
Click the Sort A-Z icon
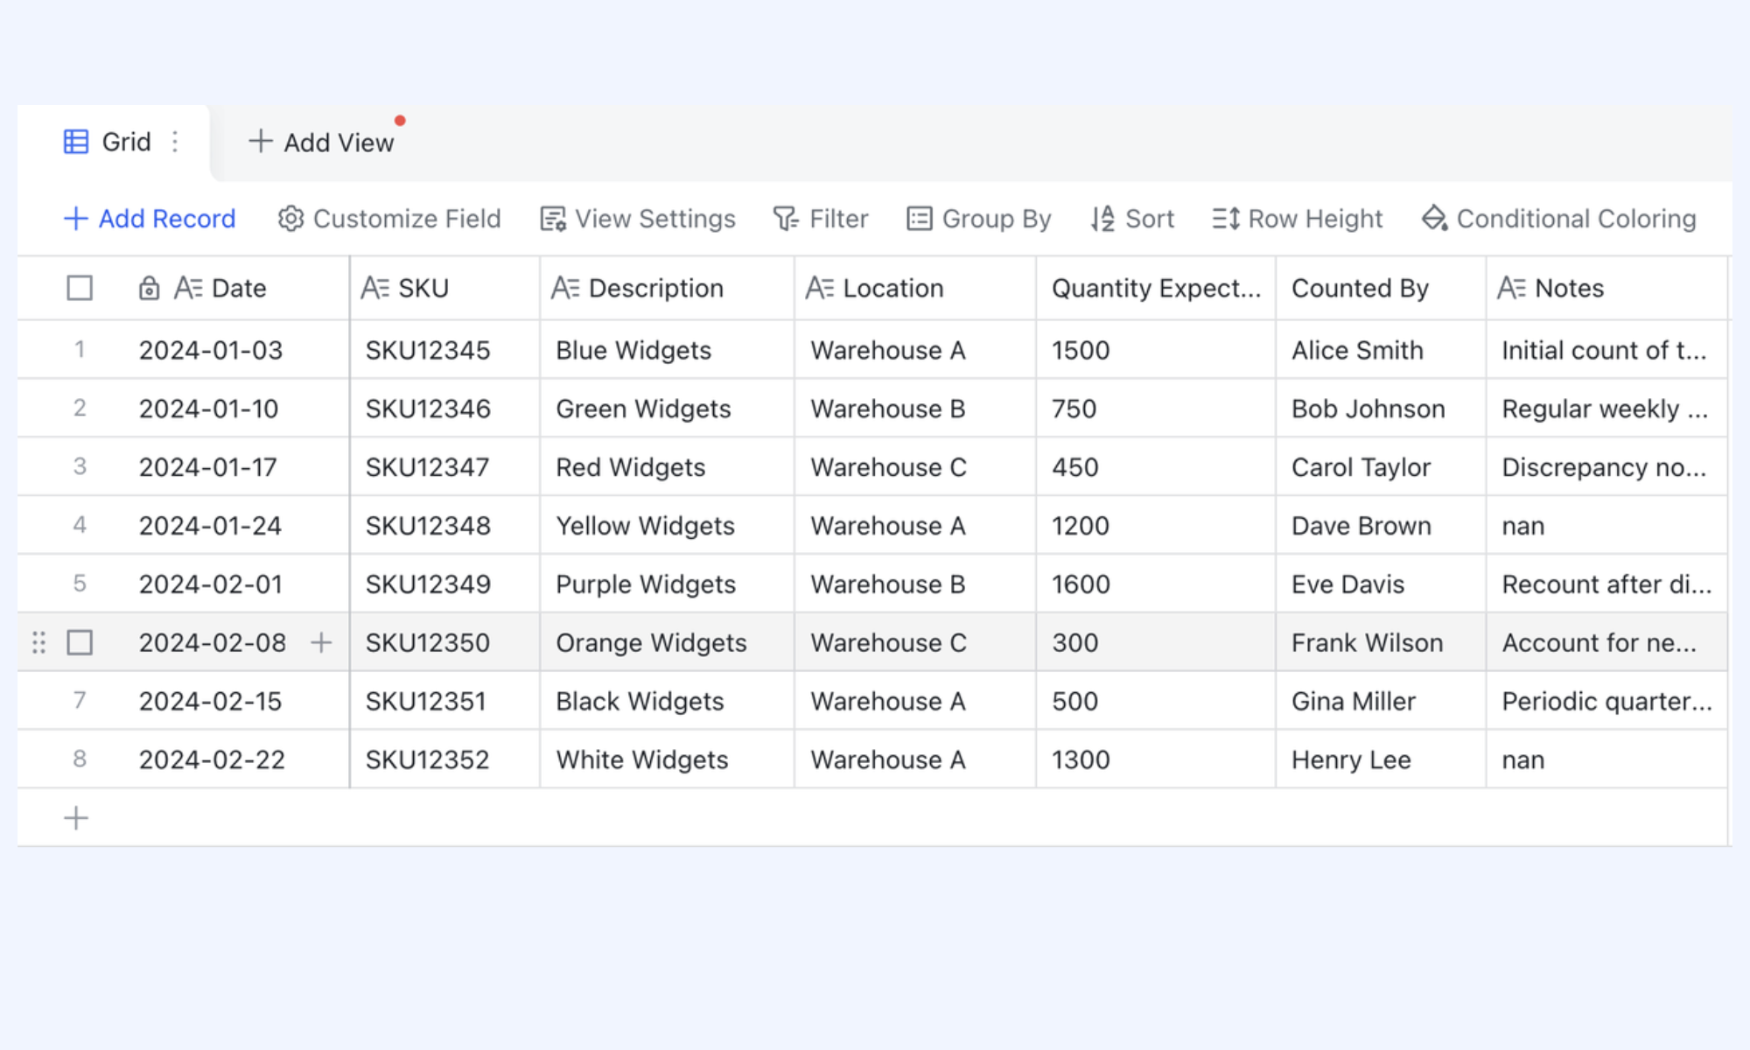(1102, 219)
